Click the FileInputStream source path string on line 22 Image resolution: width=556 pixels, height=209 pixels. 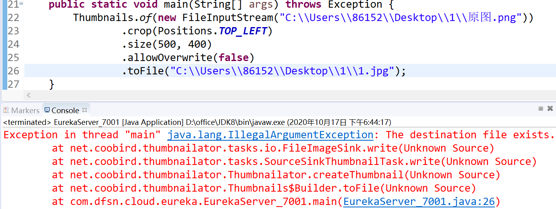pyautogui.click(x=401, y=18)
